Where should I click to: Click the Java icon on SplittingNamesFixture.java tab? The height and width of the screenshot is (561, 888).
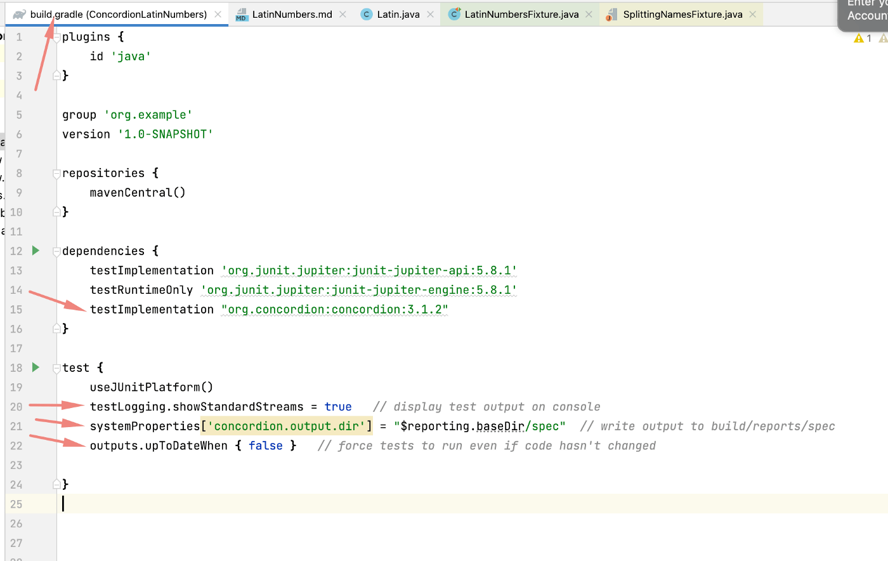611,13
